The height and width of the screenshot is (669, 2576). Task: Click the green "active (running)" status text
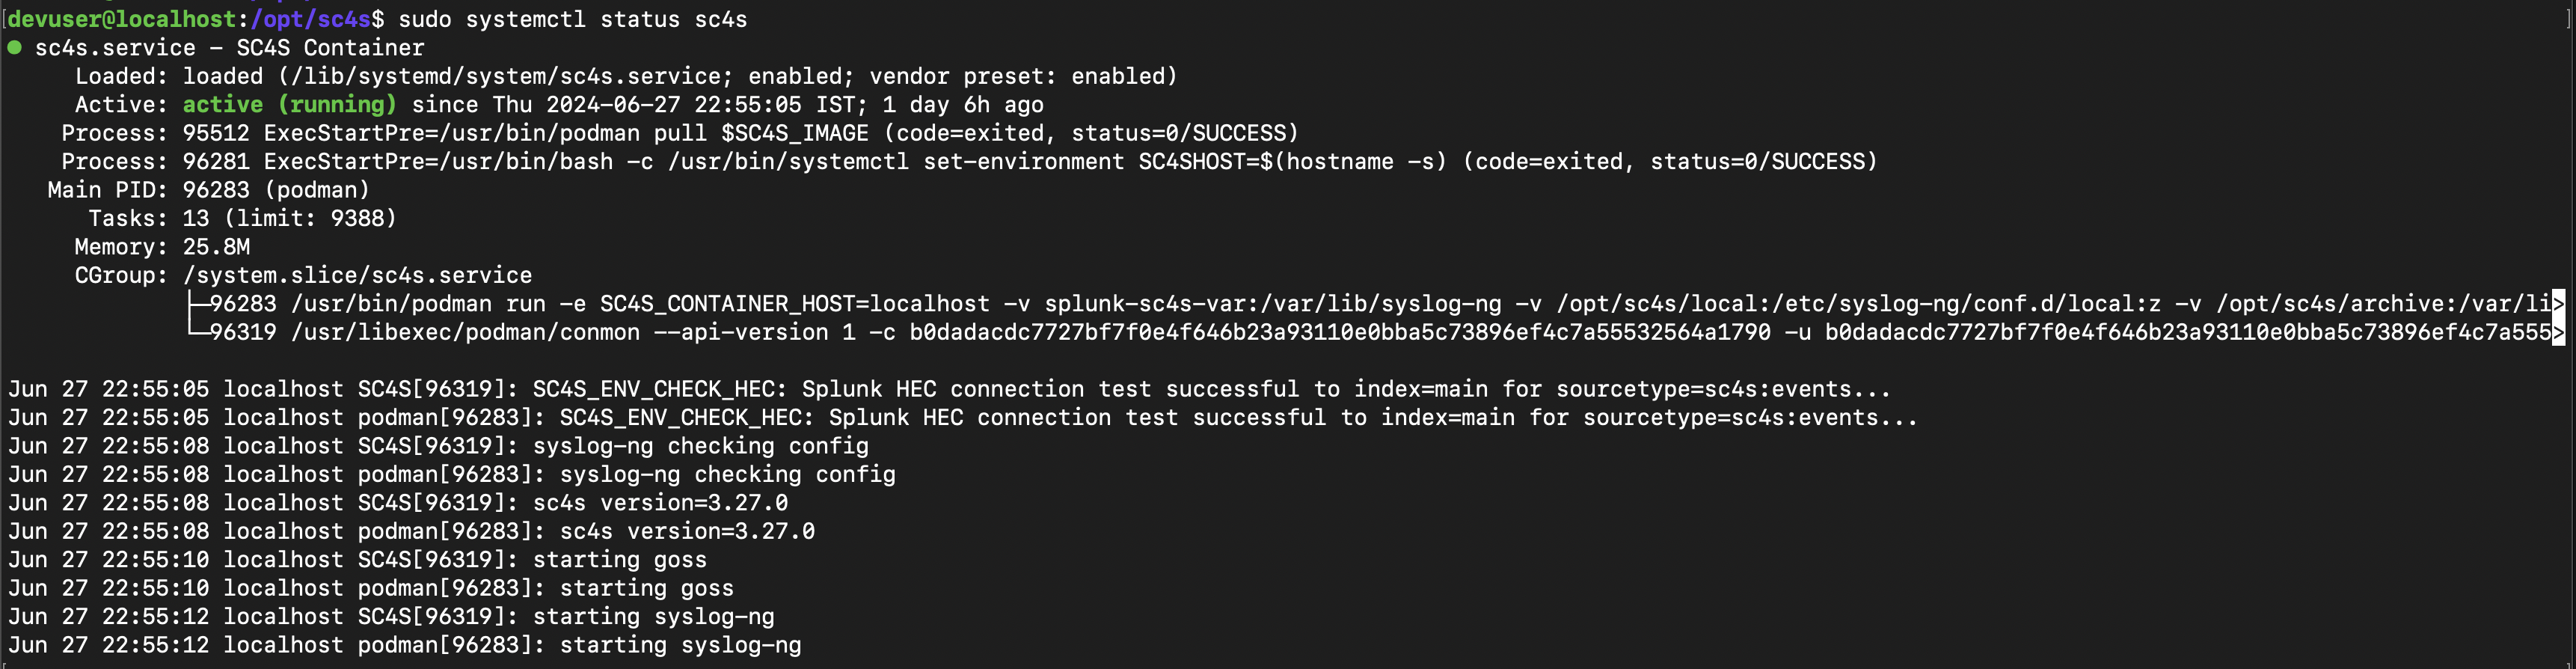289,104
